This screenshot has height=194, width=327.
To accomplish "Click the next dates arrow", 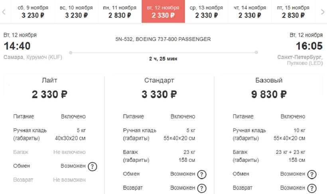I will point(322,12).
